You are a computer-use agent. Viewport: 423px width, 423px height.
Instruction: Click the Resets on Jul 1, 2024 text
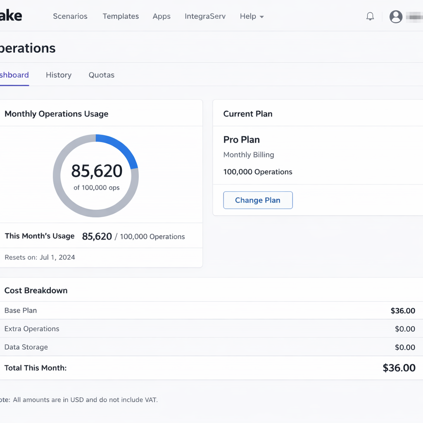point(40,257)
